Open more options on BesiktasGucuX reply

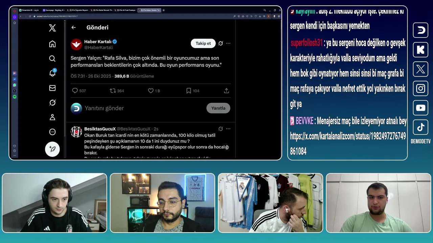(x=228, y=129)
